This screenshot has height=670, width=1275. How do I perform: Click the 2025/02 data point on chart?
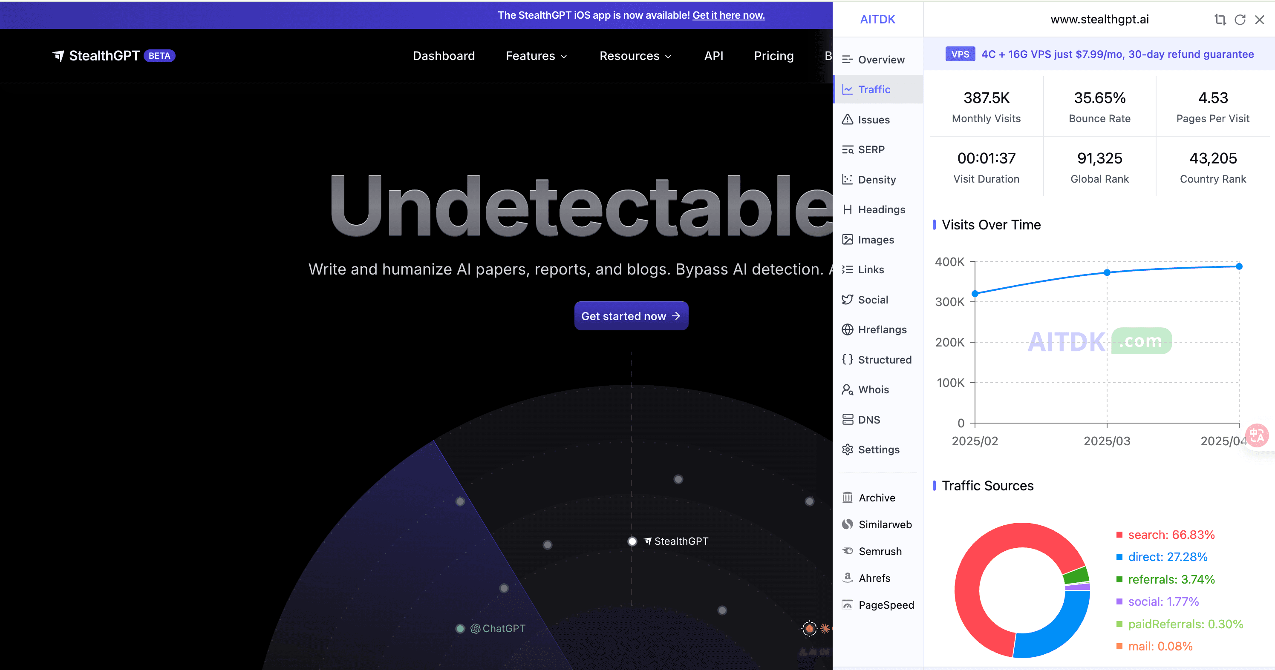tap(975, 294)
